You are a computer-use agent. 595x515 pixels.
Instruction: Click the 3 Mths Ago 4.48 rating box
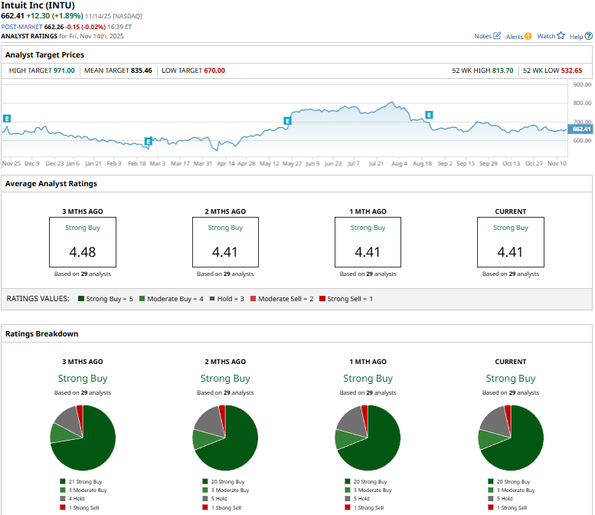coord(83,242)
